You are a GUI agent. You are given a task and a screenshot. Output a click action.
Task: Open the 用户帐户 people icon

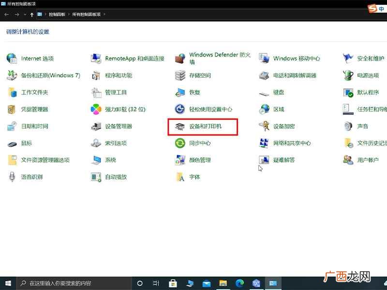click(348, 160)
